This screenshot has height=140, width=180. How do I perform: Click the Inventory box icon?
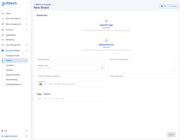[3, 30]
